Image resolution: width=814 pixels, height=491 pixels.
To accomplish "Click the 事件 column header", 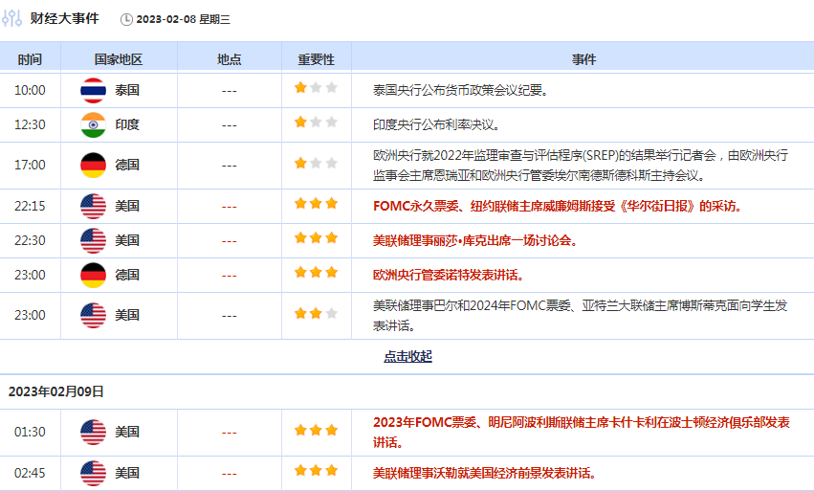I will [x=583, y=59].
